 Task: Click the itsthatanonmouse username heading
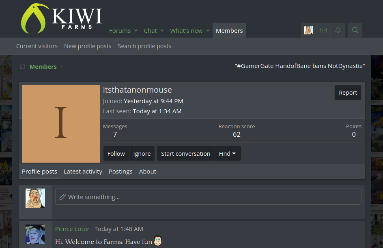[138, 90]
